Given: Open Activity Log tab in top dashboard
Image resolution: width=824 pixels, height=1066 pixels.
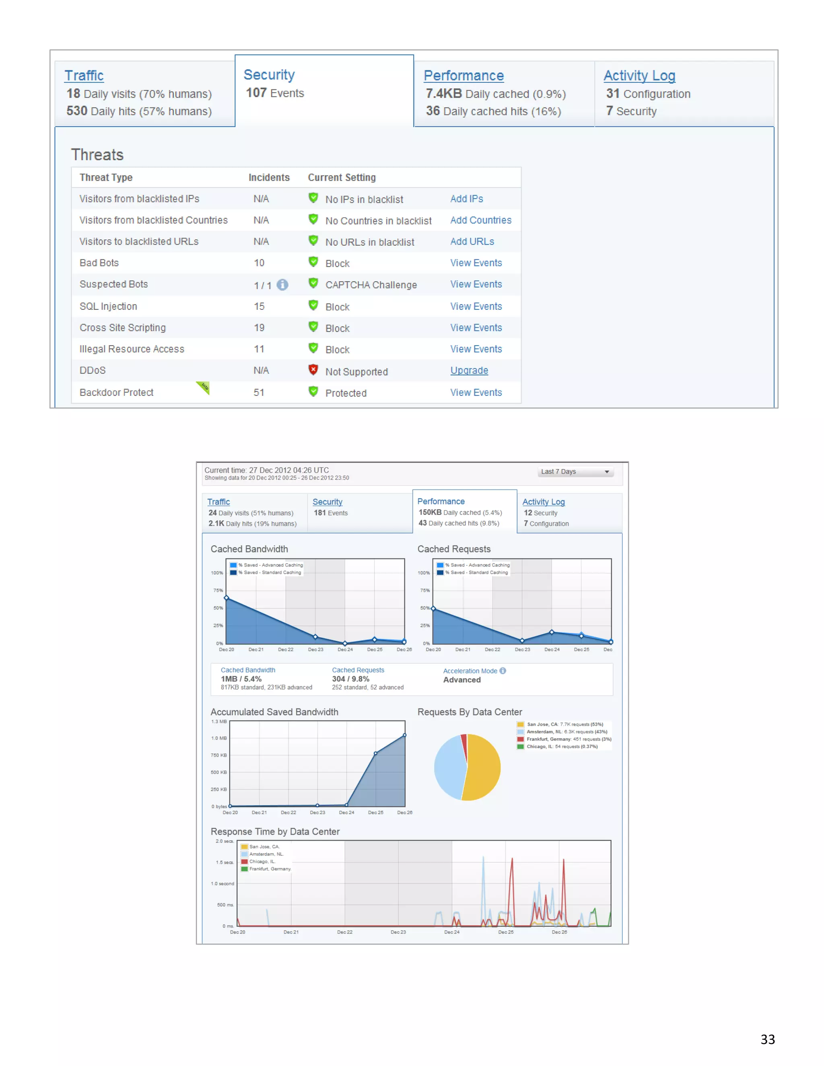Looking at the screenshot, I should (x=639, y=76).
